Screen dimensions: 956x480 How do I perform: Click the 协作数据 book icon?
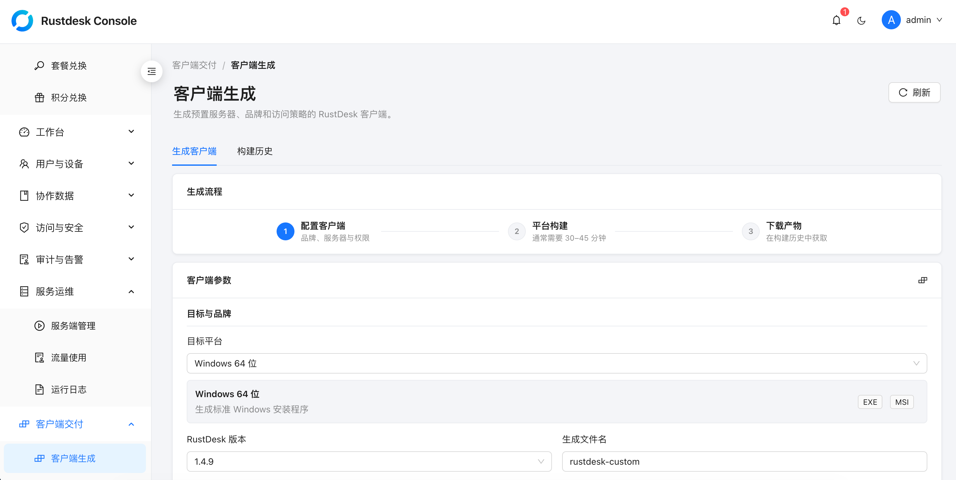pos(24,196)
